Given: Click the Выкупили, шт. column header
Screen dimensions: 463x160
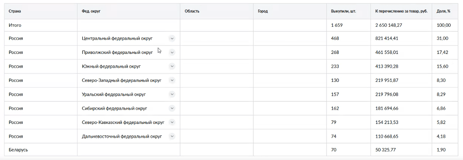Looking at the screenshot, I should tap(343, 11).
